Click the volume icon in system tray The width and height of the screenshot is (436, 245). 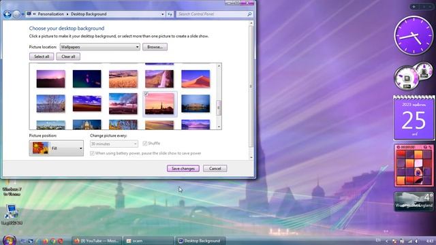[416, 241]
